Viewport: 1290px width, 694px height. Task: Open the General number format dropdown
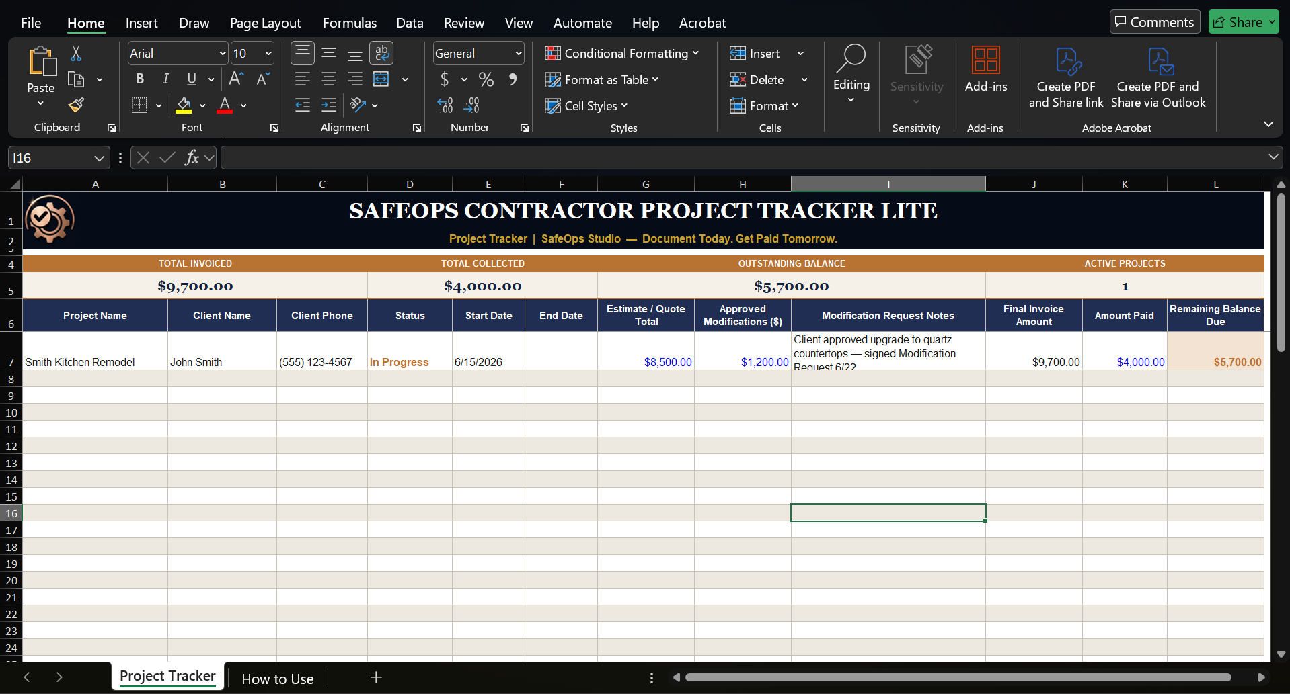(518, 54)
